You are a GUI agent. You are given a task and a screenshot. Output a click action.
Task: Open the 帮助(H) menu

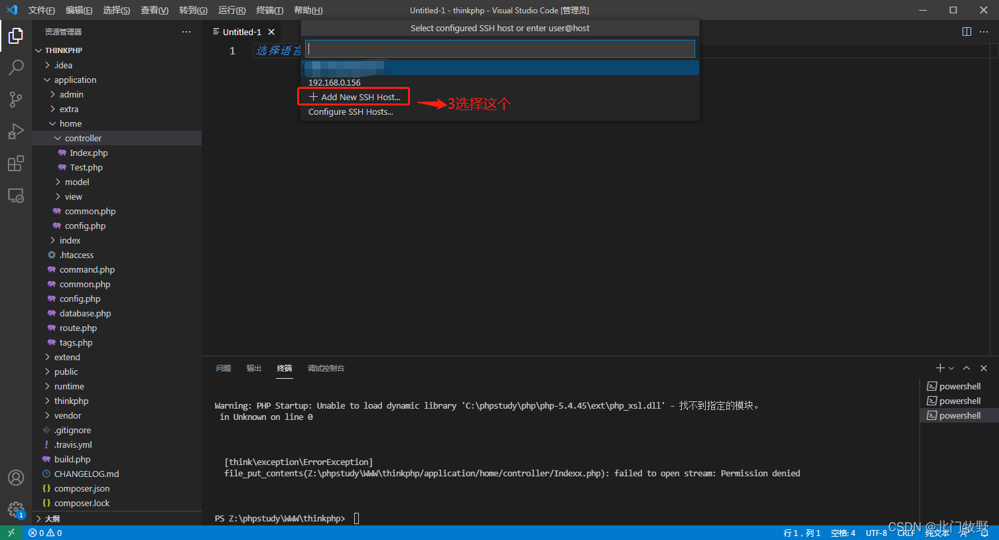[308, 10]
